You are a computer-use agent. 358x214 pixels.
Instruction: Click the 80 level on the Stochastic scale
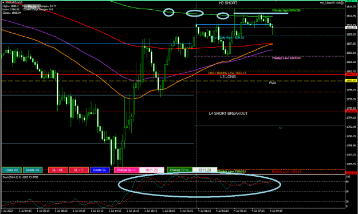click(x=348, y=182)
